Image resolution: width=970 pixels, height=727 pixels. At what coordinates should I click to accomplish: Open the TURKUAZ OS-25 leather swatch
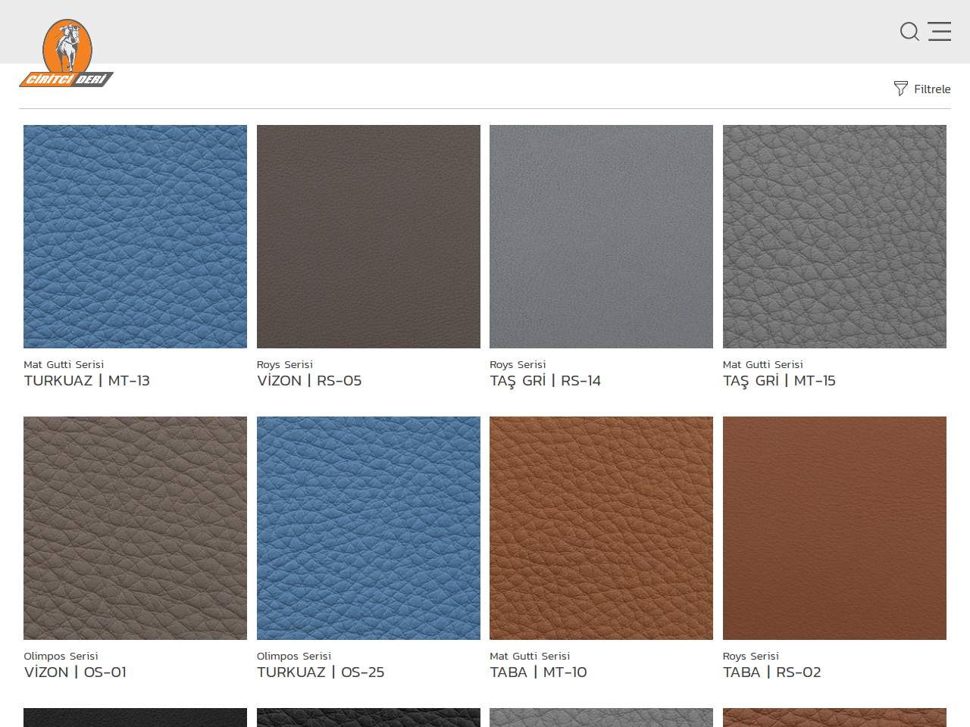(x=368, y=528)
